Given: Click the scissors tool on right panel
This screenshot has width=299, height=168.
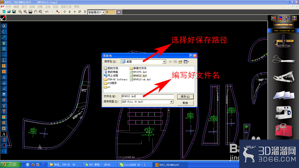Looking at the screenshot, I should (x=283, y=59).
